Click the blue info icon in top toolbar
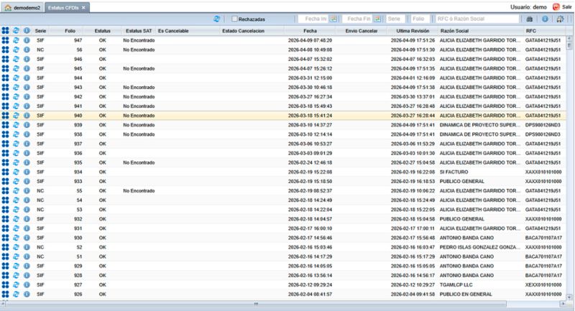575x311 pixels. point(545,19)
